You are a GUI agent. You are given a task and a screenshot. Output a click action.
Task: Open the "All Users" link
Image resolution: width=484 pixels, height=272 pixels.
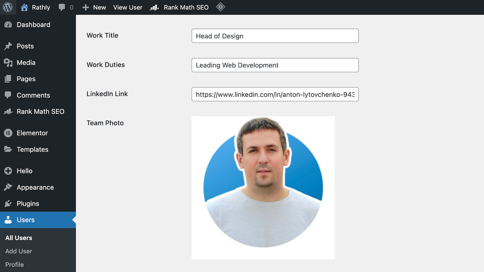[x=18, y=238]
